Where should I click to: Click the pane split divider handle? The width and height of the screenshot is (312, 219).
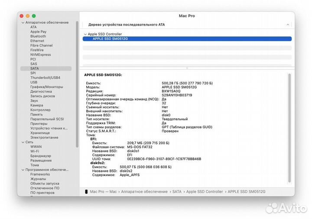187,68
